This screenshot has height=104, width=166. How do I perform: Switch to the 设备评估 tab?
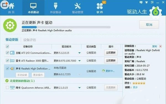pyautogui.click(x=30, y=40)
